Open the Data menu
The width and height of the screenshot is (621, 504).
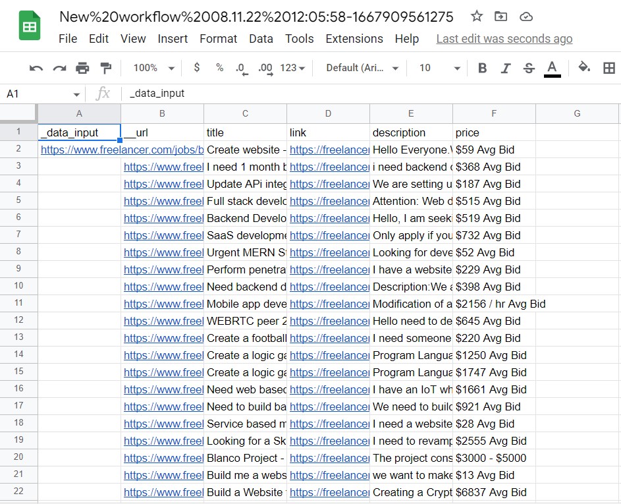(261, 39)
